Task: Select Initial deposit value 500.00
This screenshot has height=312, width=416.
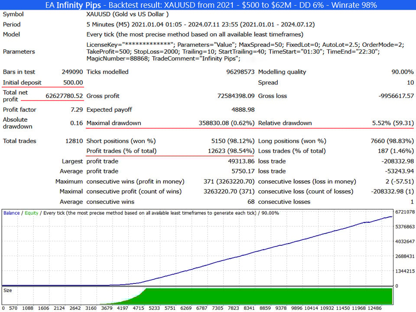Action: [x=73, y=82]
